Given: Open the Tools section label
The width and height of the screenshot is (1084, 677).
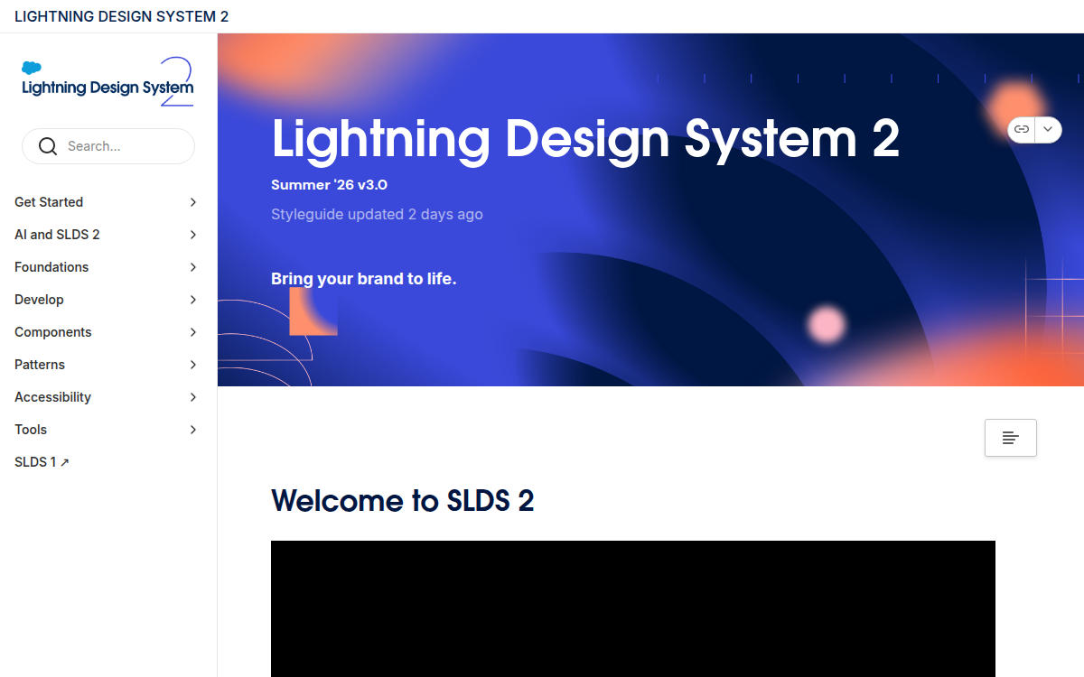Looking at the screenshot, I should [x=31, y=430].
